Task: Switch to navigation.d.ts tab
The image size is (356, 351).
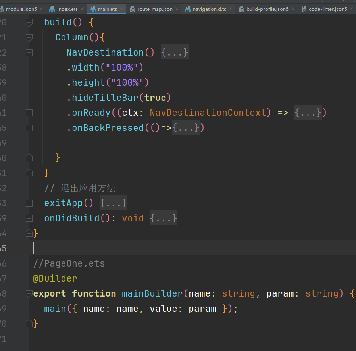Action: [x=209, y=9]
